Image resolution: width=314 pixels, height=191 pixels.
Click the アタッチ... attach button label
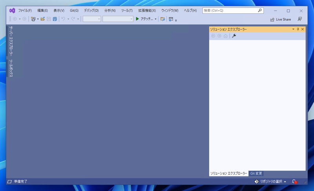coord(147,19)
